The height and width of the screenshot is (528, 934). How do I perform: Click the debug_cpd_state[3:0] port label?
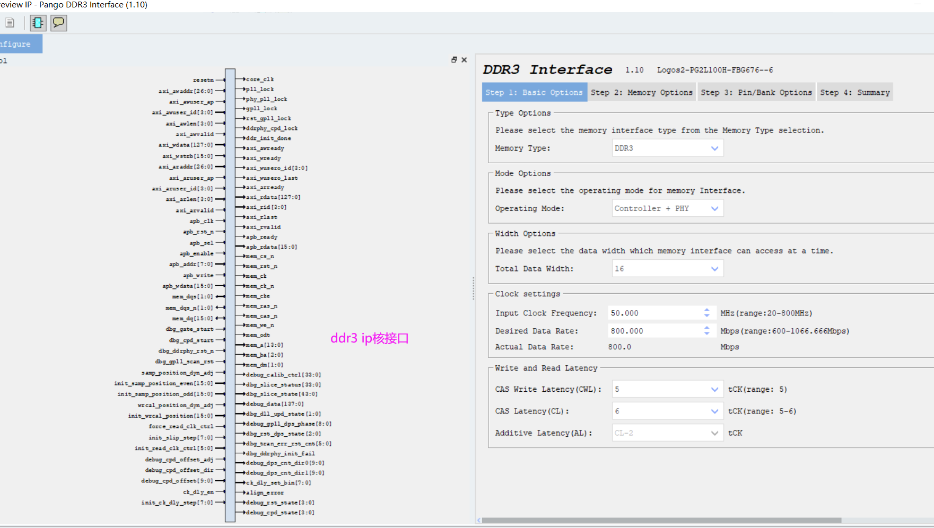pyautogui.click(x=280, y=513)
